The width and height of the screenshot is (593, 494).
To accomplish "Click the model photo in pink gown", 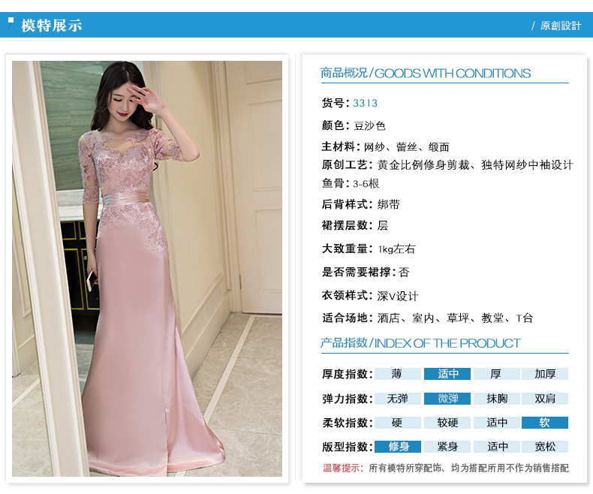I will [147, 269].
